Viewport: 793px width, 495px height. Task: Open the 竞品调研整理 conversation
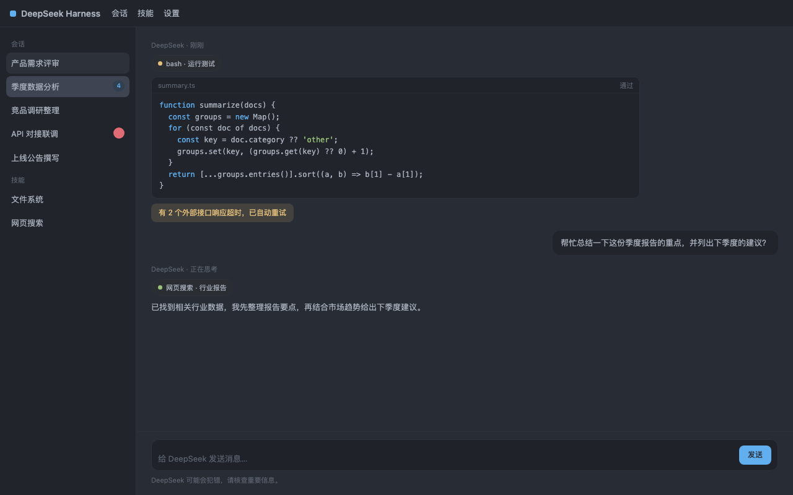point(68,110)
